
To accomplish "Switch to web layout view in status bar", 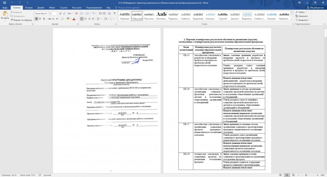I will click(x=293, y=175).
